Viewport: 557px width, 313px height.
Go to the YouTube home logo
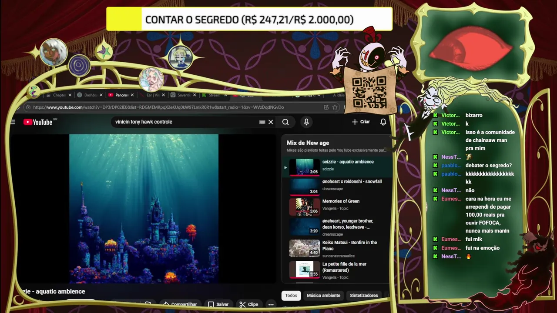[x=38, y=122]
